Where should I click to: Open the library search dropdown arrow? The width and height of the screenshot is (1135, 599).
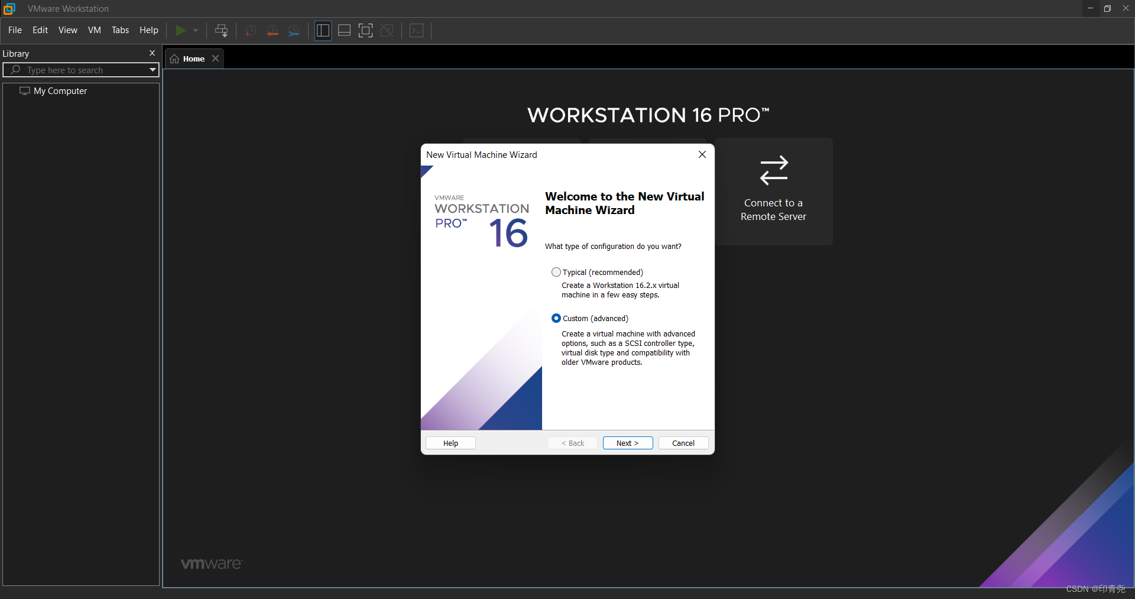click(x=153, y=70)
